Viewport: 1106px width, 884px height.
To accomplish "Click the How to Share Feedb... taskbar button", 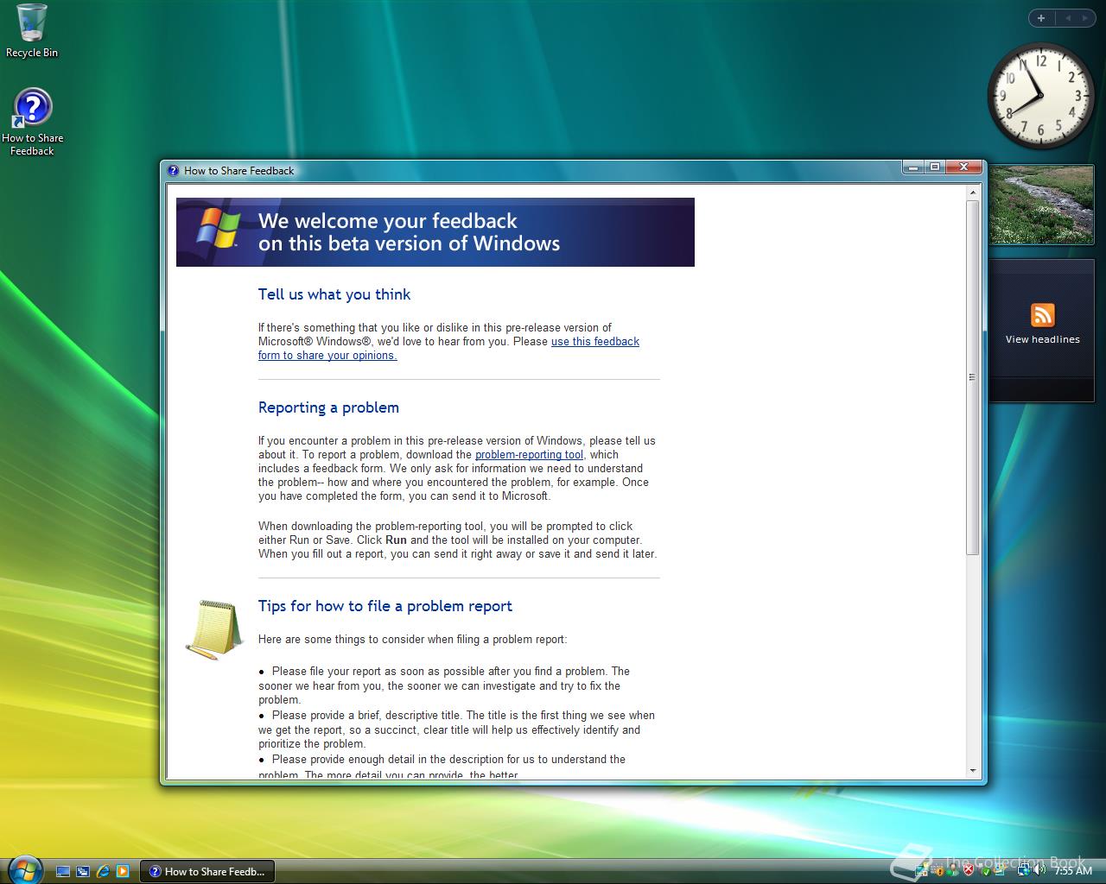I will pos(207,871).
